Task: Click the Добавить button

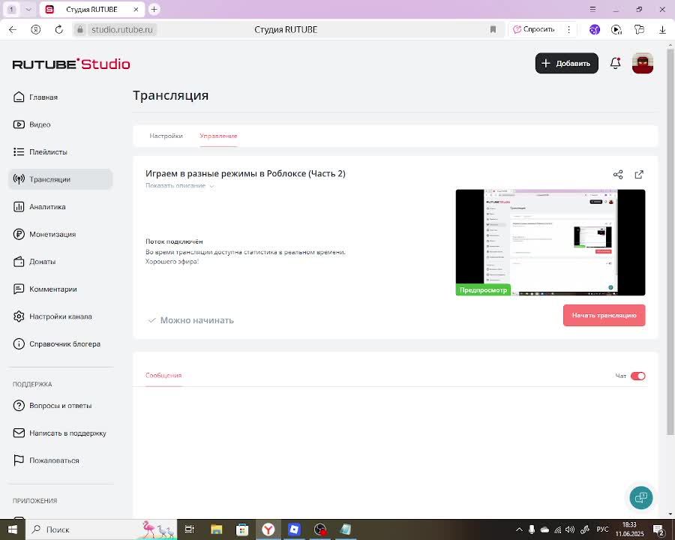Action: [x=566, y=63]
